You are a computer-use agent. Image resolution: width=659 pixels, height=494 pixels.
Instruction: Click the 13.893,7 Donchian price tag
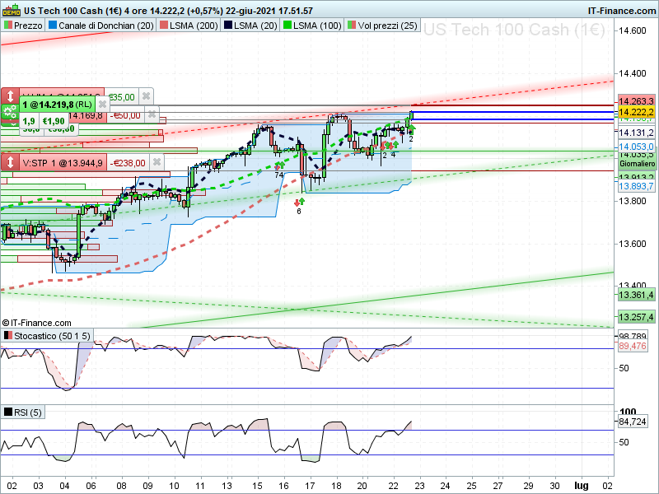(636, 186)
